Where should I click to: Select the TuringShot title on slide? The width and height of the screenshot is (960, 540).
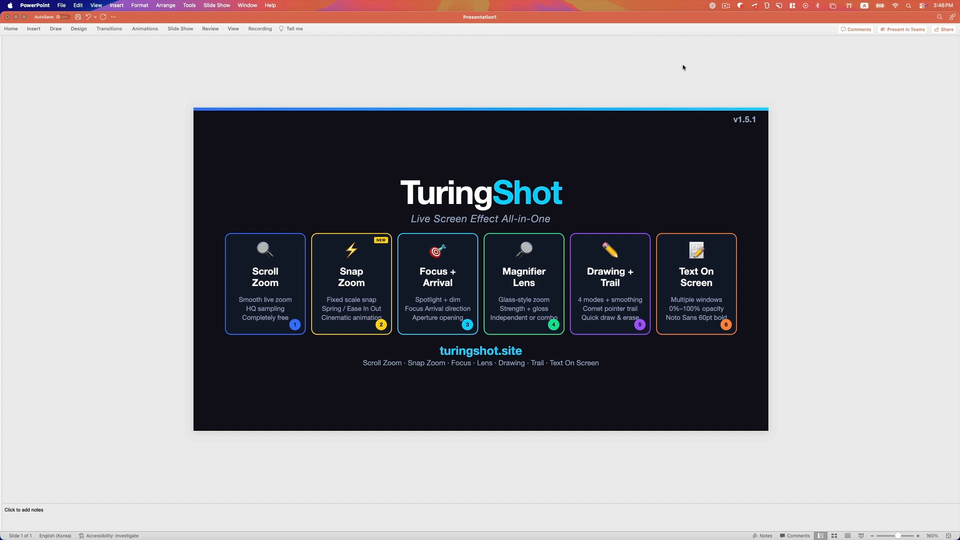pos(481,193)
